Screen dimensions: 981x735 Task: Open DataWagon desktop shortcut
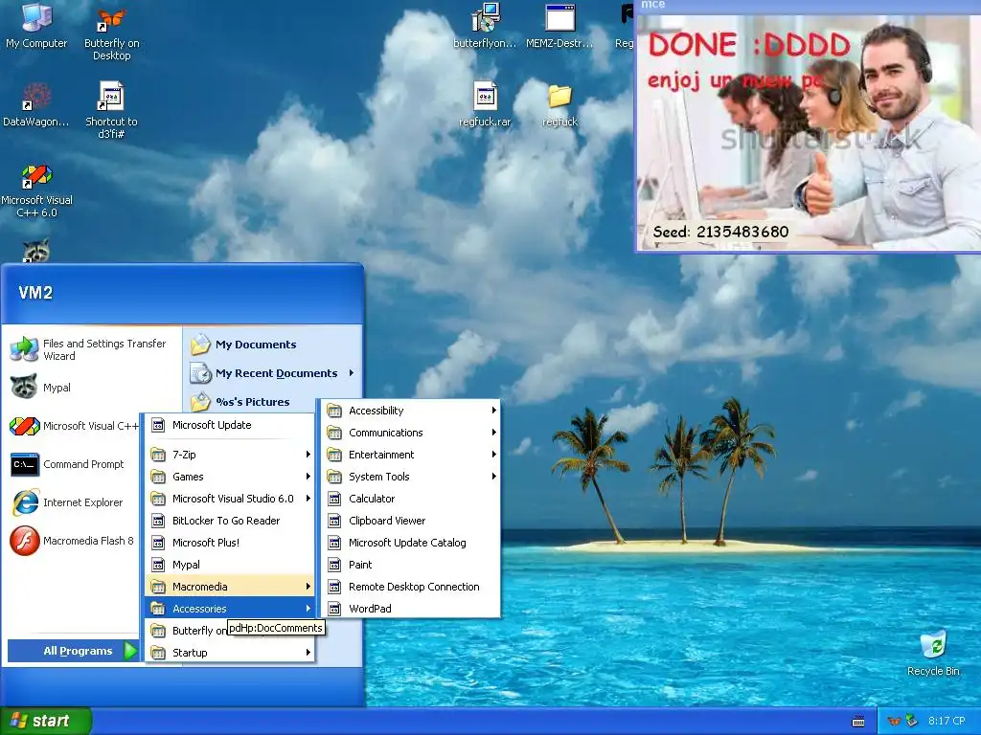(36, 105)
